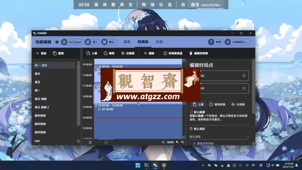Screen dimensions: 302x170
Task: Click ClassIsland taskbar app icon
Action: 155,165
